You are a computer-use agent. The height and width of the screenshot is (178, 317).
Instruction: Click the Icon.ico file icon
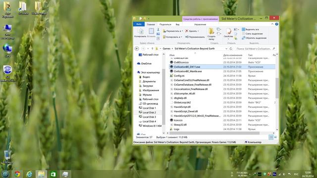[171, 120]
